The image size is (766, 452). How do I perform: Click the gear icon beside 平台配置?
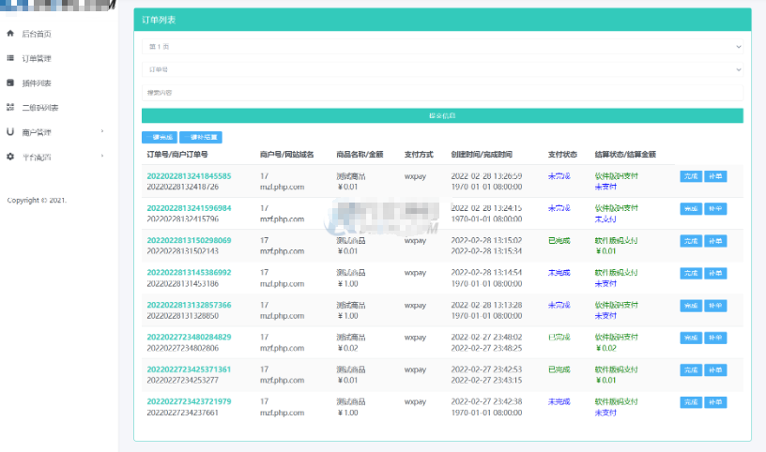click(x=10, y=157)
